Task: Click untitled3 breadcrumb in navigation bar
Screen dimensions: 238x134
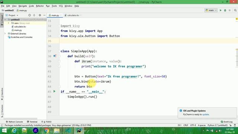Action: coord(8,10)
